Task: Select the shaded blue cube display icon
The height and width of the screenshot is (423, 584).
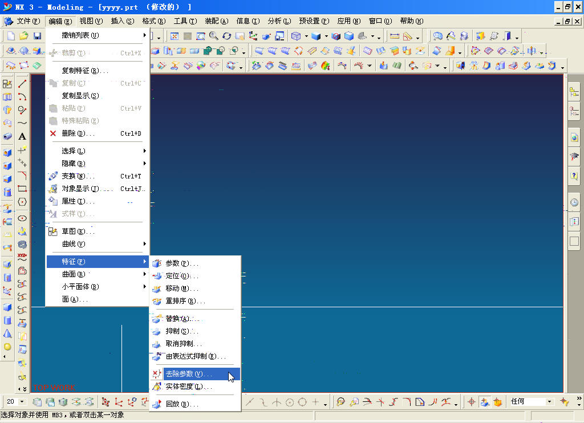Action: tap(316, 36)
